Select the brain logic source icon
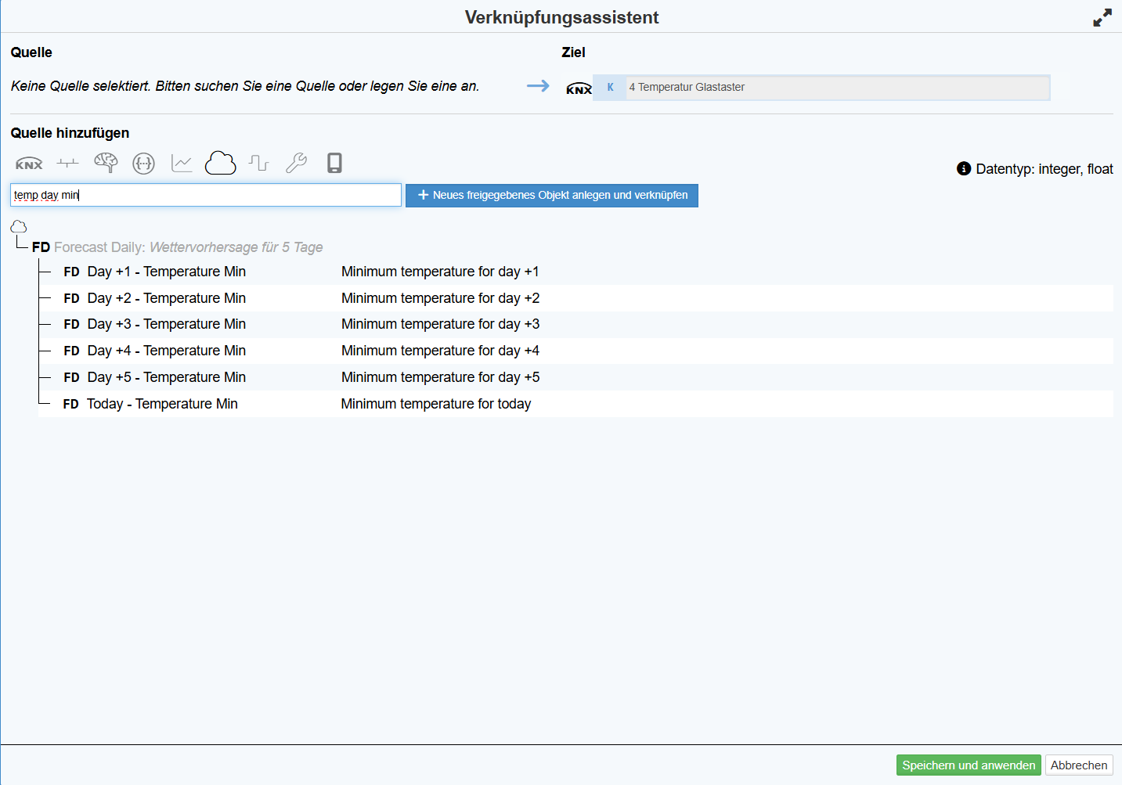The image size is (1122, 785). click(x=106, y=163)
